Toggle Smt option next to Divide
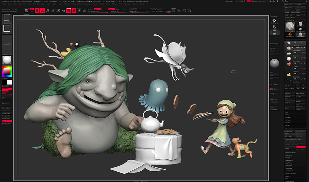This screenshot has height=182, width=309. [300, 147]
